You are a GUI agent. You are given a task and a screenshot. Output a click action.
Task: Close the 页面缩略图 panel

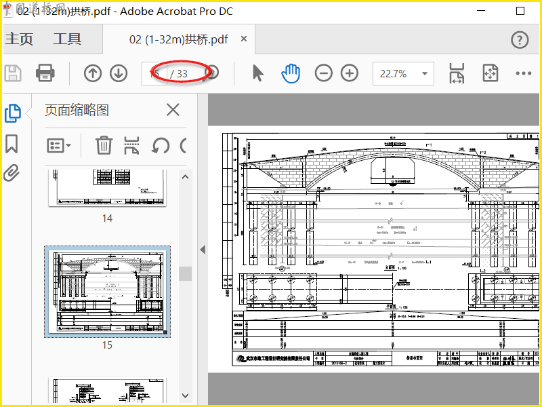tap(173, 110)
